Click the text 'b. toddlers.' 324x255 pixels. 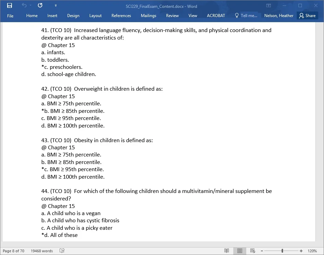[x=55, y=60]
